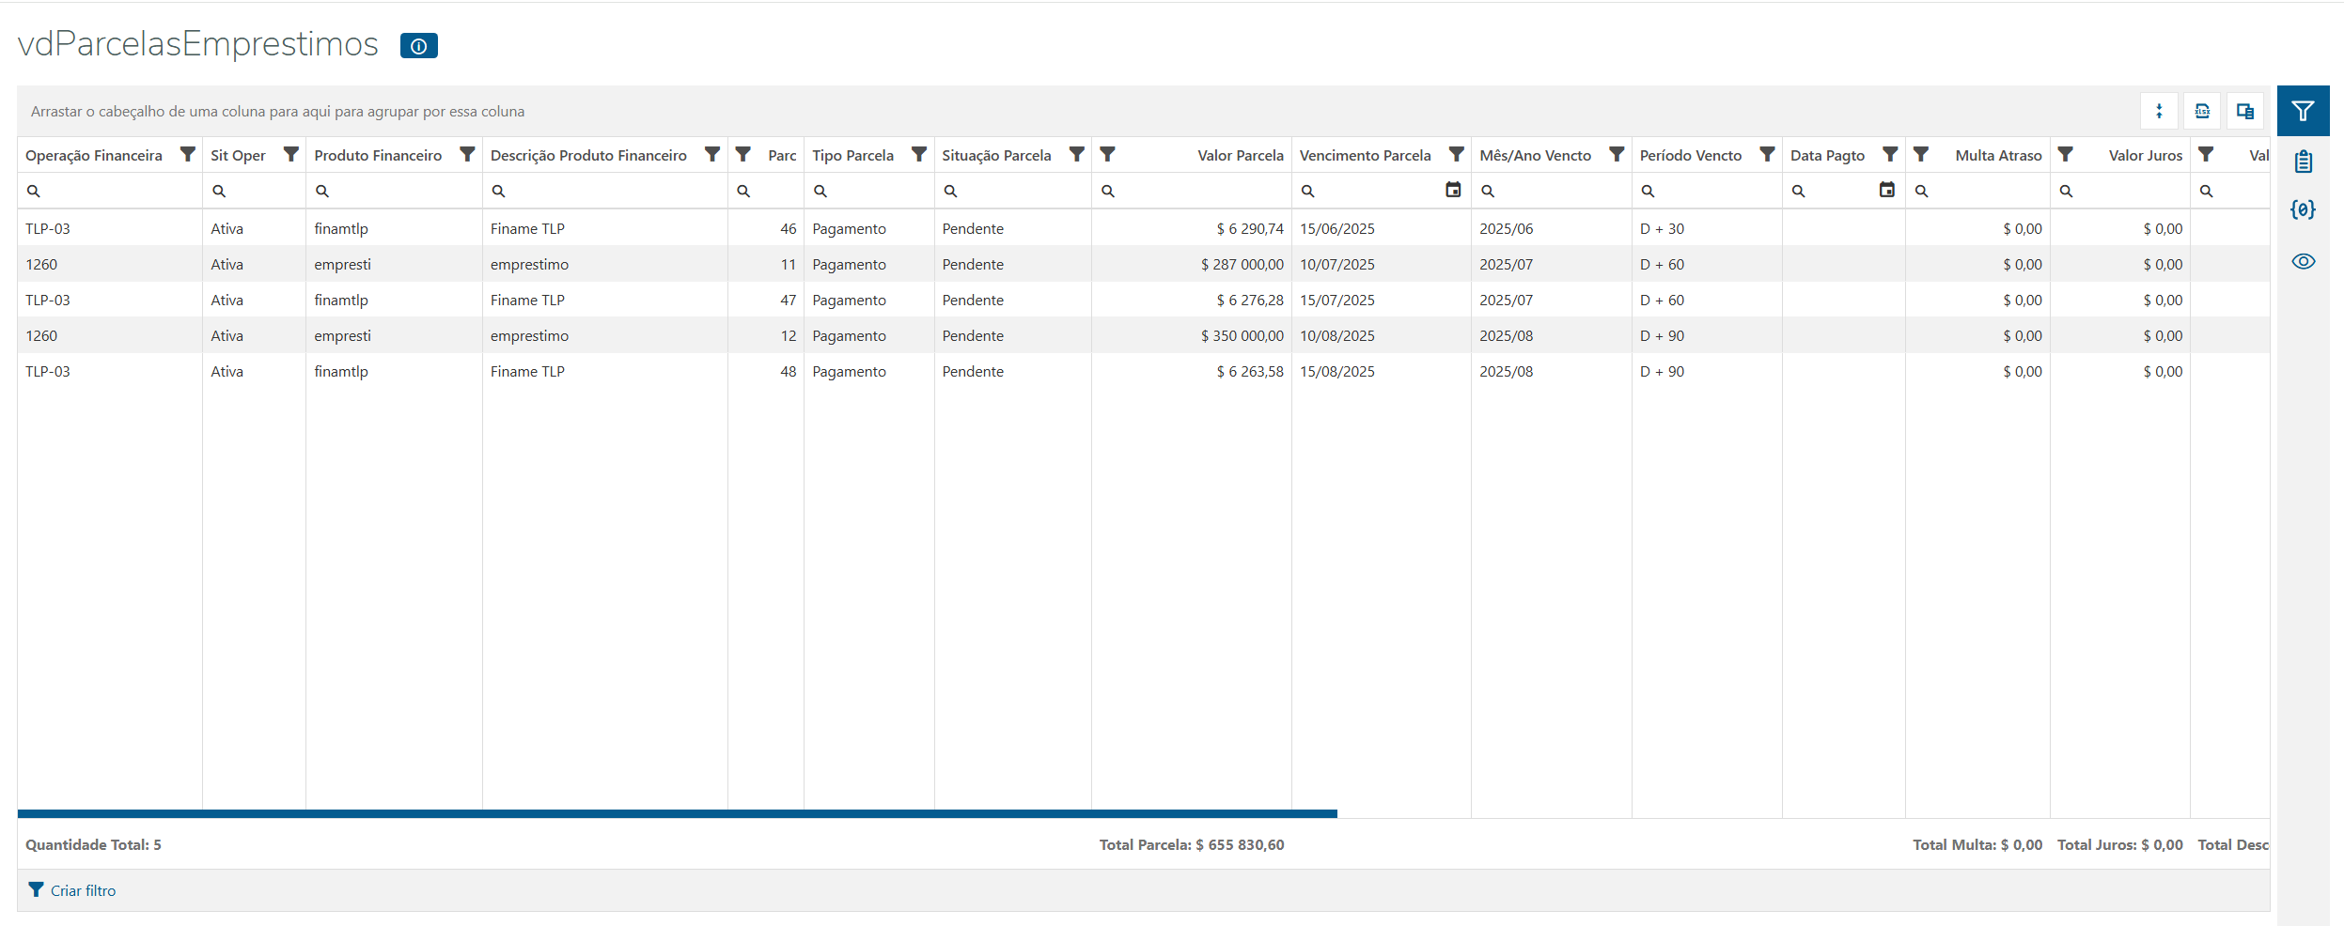Open Tipo Parcela column filter funnel
The height and width of the screenshot is (926, 2344).
tap(919, 155)
